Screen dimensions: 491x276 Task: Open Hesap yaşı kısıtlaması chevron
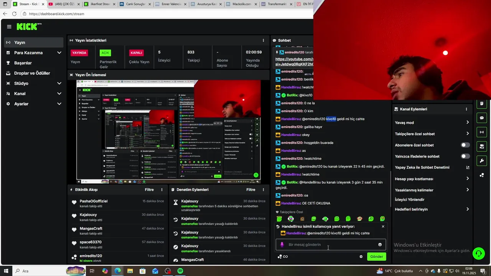(x=468, y=179)
